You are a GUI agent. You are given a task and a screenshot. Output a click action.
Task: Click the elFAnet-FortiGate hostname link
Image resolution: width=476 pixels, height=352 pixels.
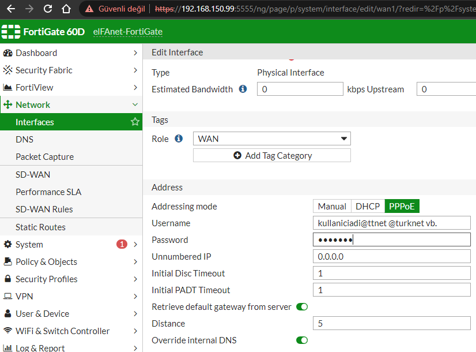[127, 32]
